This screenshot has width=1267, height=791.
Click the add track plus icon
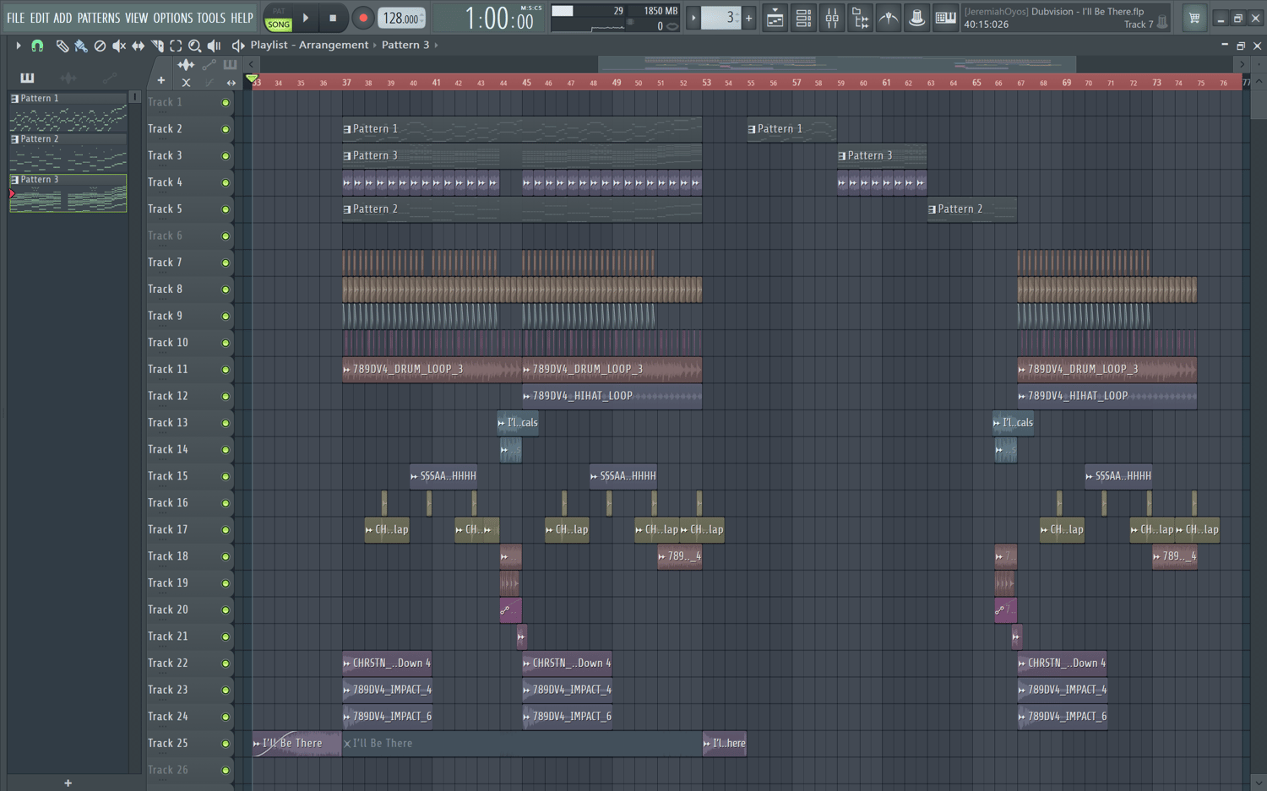pyautogui.click(x=161, y=81)
